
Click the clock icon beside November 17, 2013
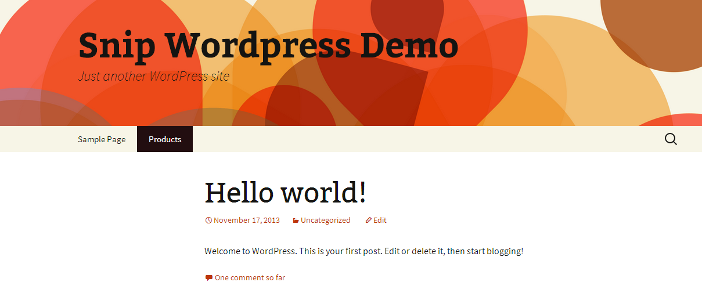[208, 220]
